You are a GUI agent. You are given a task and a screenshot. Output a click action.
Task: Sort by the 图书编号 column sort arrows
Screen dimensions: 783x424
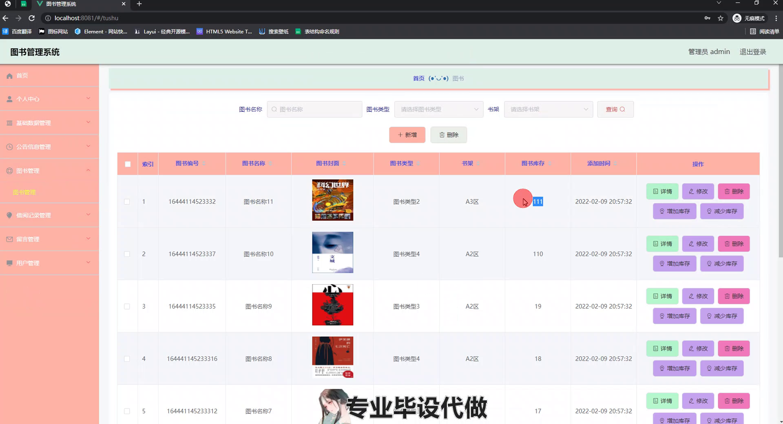tap(204, 163)
